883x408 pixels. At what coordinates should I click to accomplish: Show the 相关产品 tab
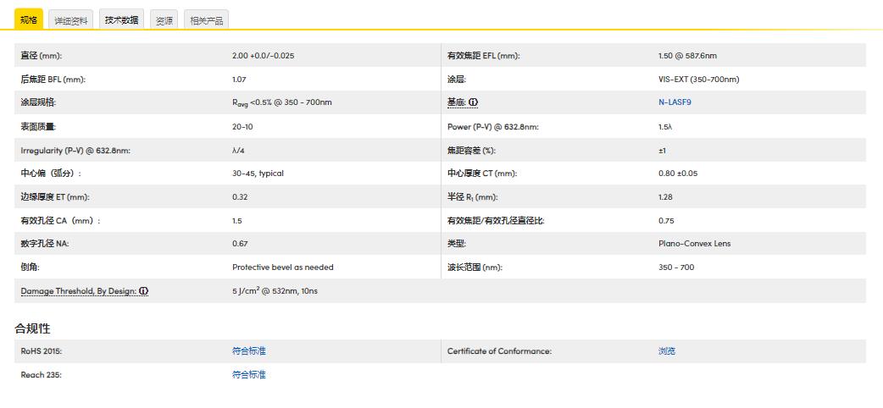click(x=206, y=20)
